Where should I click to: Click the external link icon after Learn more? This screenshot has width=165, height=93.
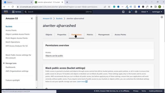click(x=86, y=82)
